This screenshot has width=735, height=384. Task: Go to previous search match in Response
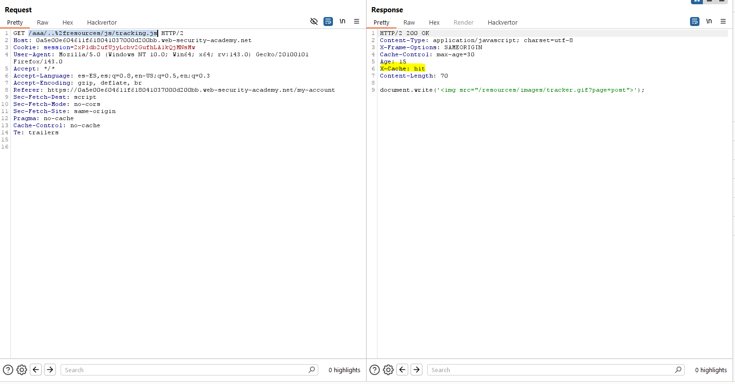click(x=403, y=370)
